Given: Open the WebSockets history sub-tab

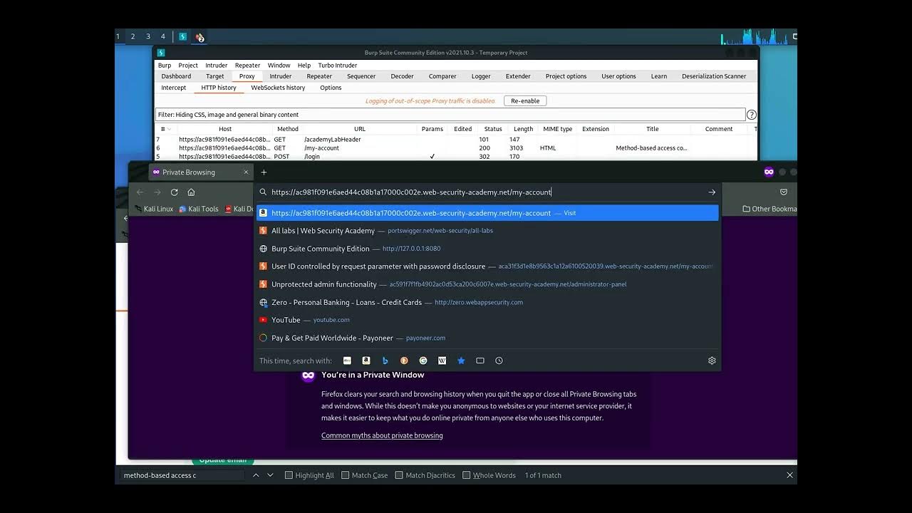Looking at the screenshot, I should click(278, 88).
